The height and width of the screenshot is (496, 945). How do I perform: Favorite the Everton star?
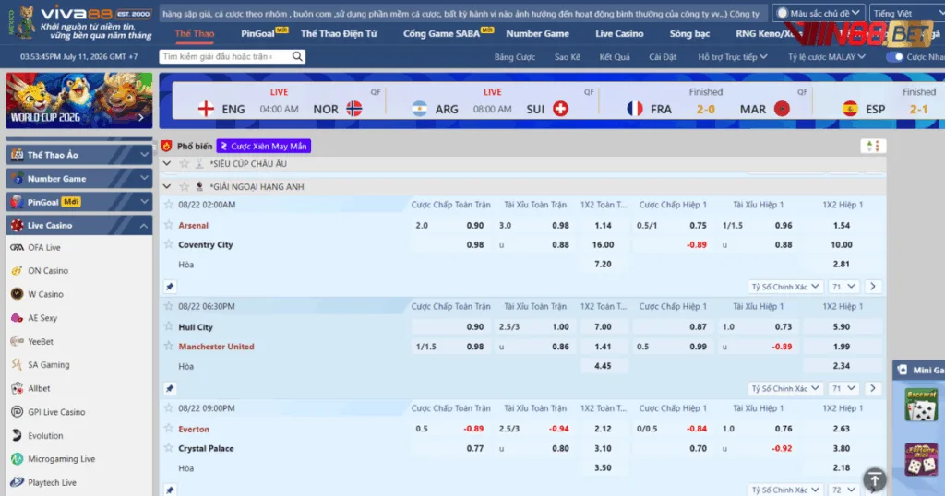169,428
